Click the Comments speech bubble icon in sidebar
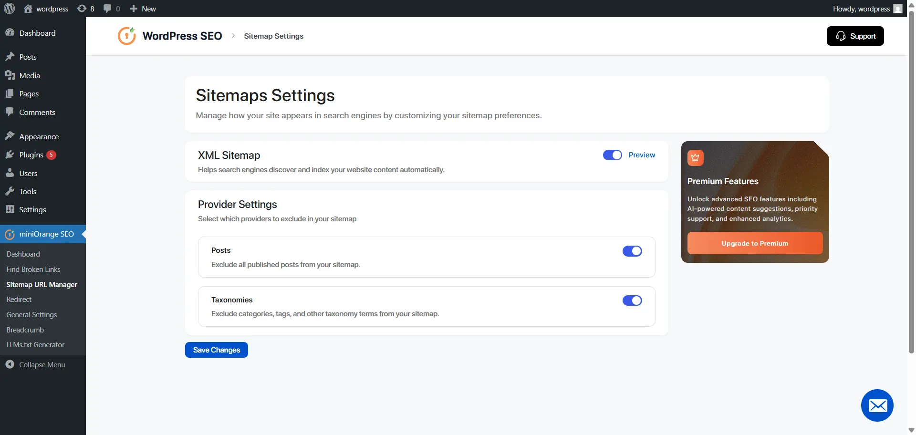The width and height of the screenshot is (916, 435). click(x=10, y=112)
